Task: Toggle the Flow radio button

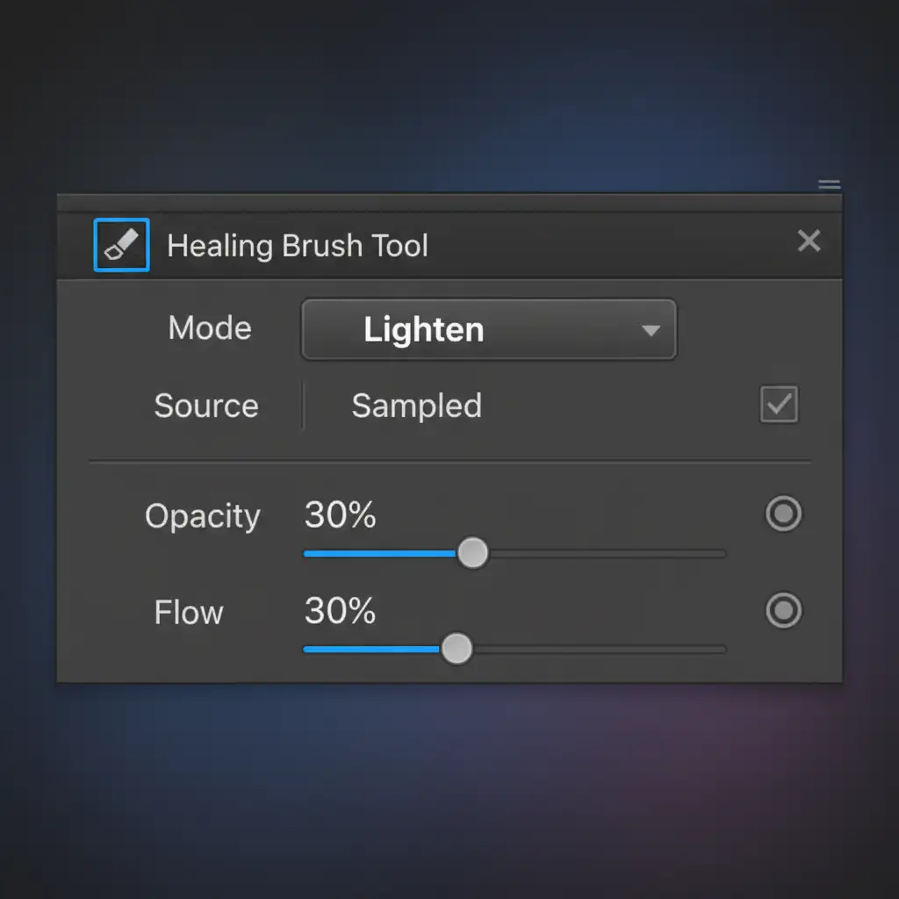Action: [x=783, y=610]
